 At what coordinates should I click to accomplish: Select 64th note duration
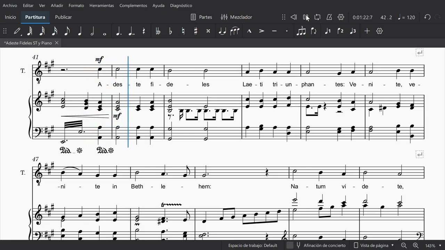[x=30, y=31]
